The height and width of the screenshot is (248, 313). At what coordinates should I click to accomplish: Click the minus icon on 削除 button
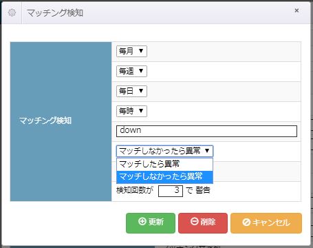click(194, 221)
